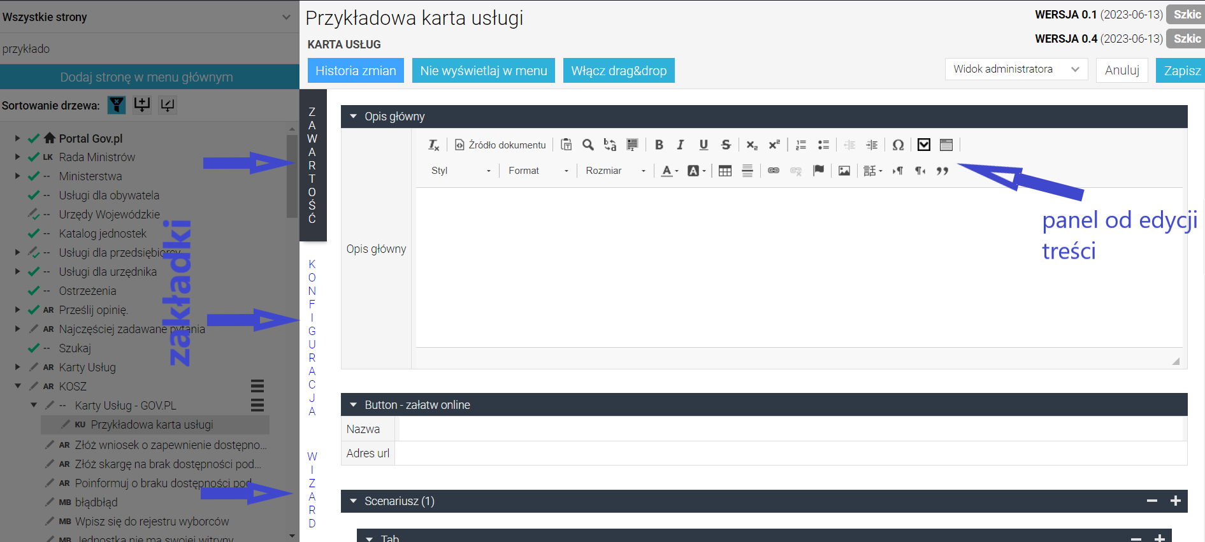The image size is (1205, 542).
Task: Select the ZAWARTOŚĆ vertical tab
Action: (312, 165)
